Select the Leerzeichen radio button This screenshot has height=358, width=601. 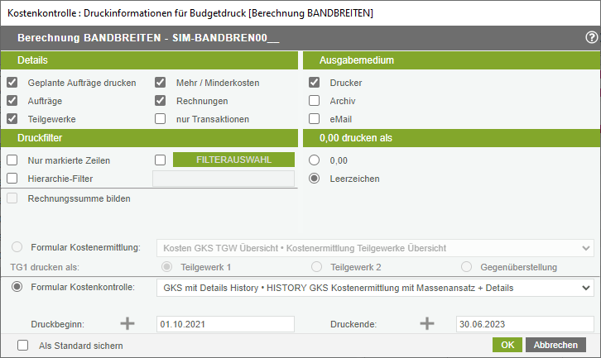coord(315,178)
